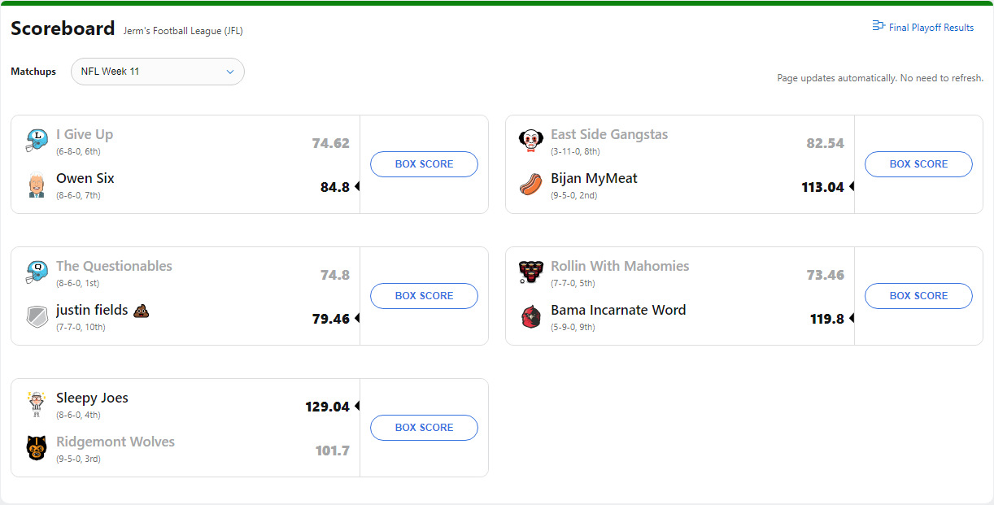Screen dimensions: 994x505
Task: Click East Side Gangstas clown avatar
Action: [x=531, y=141]
